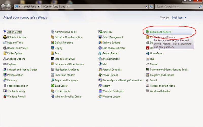Open the Recovery link

[12, 80]
